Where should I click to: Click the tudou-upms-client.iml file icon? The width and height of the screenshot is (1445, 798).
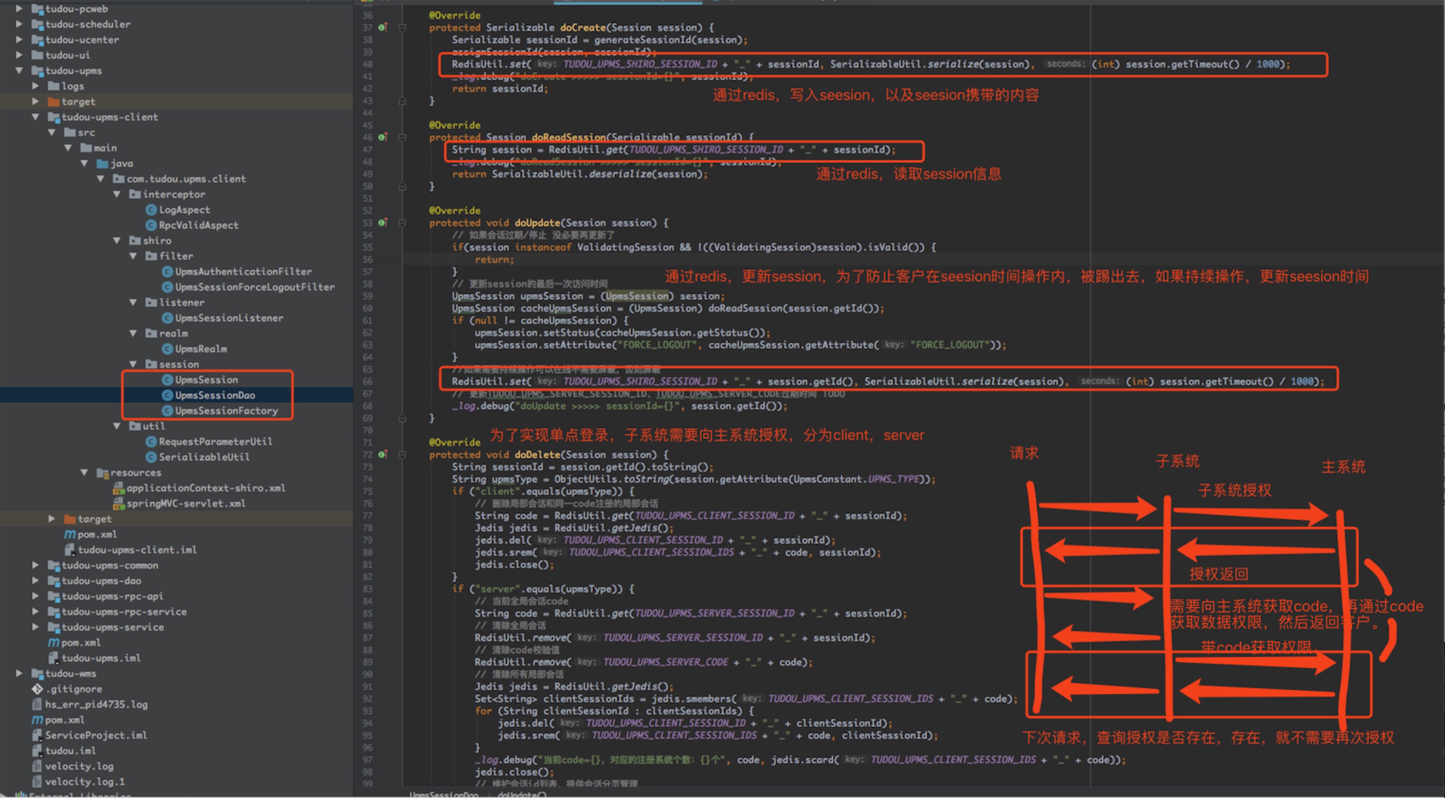(70, 550)
